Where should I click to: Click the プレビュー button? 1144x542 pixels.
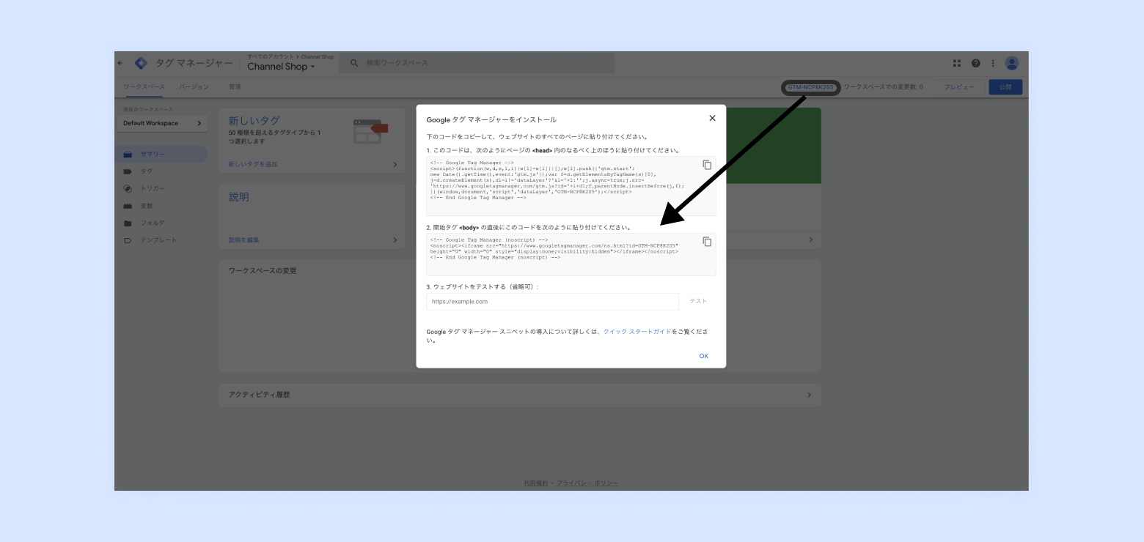point(959,87)
